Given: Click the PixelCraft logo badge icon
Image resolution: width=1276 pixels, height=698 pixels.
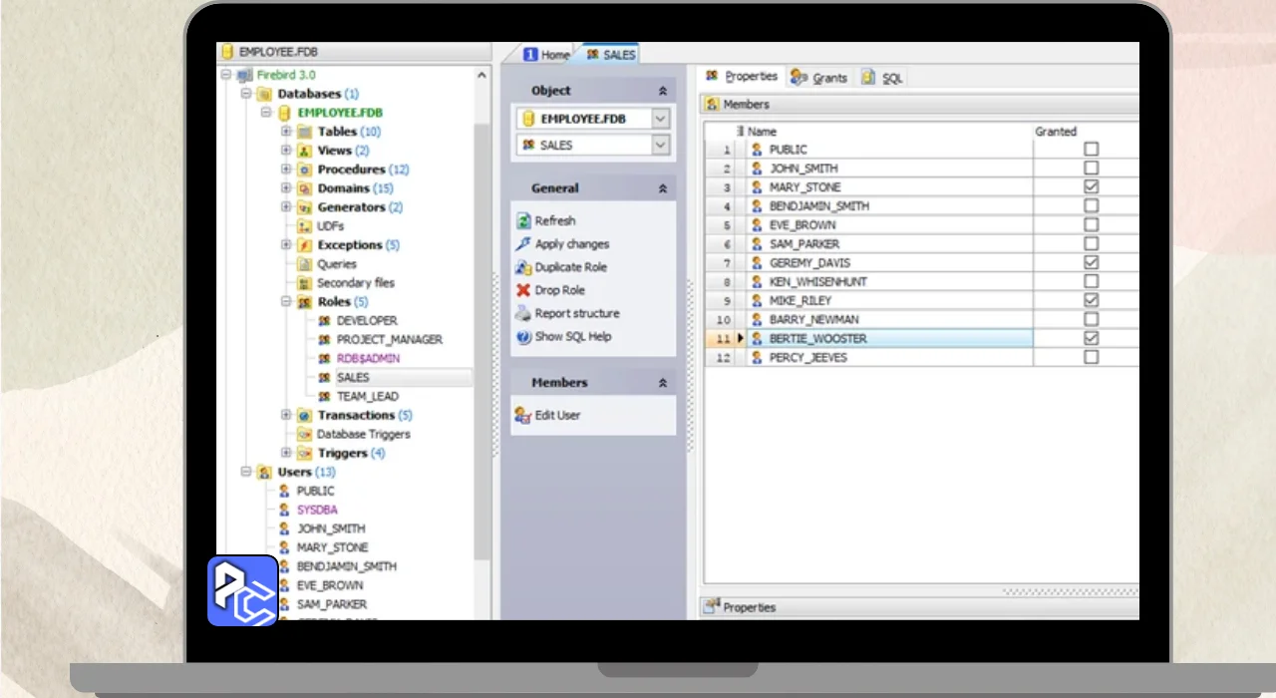Looking at the screenshot, I should 242,590.
